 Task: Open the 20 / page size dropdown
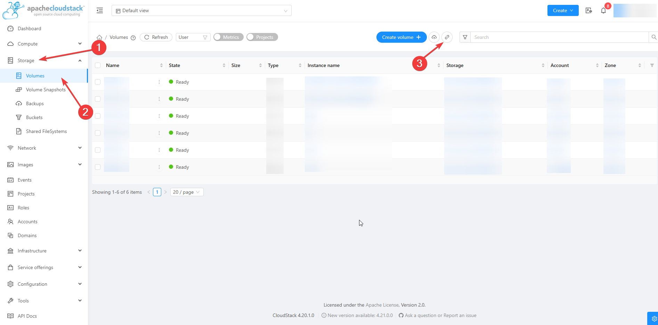187,192
